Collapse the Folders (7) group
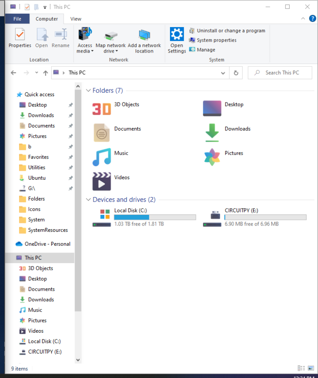Image resolution: width=318 pixels, height=378 pixels. pyautogui.click(x=88, y=91)
